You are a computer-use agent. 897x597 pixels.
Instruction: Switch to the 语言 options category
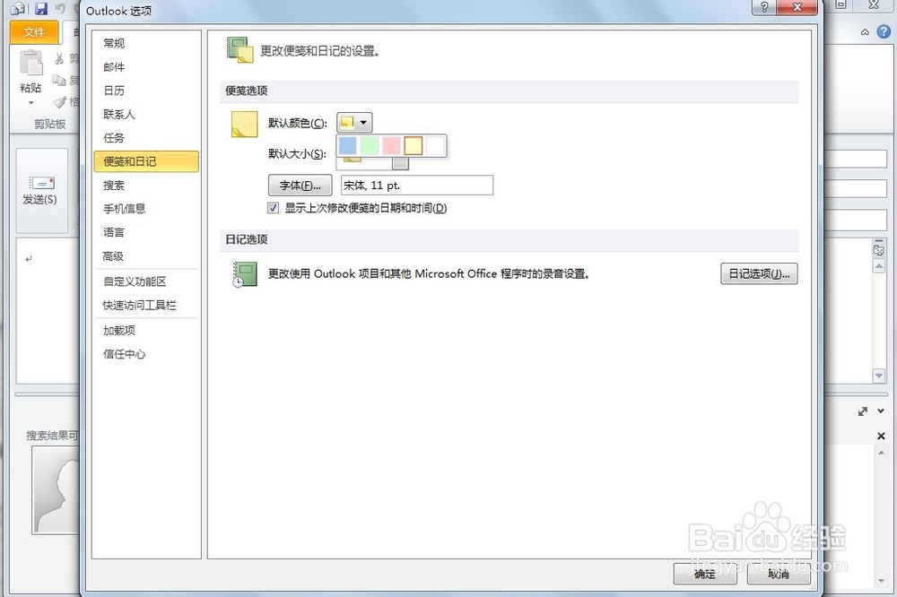tap(114, 232)
